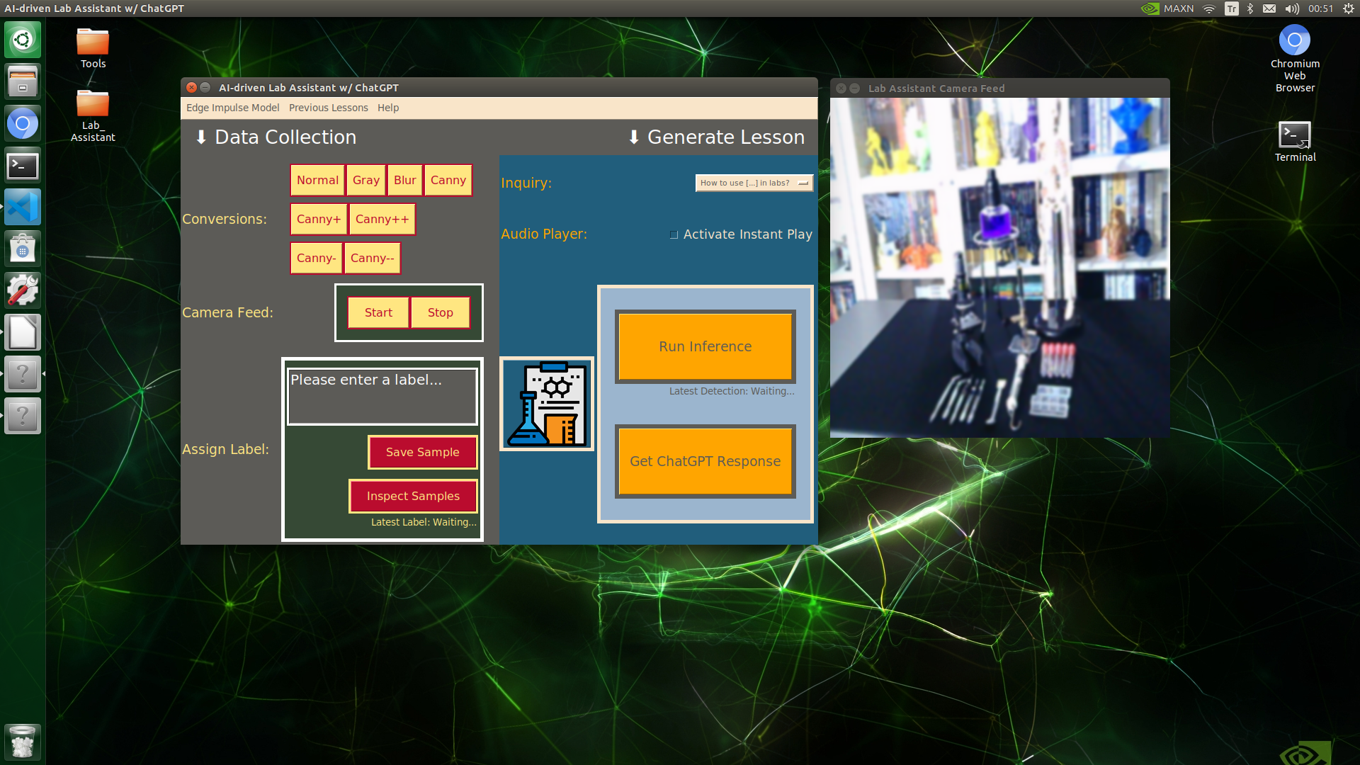
Task: Open the Terminal desktop shortcut
Action: pyautogui.click(x=1295, y=142)
